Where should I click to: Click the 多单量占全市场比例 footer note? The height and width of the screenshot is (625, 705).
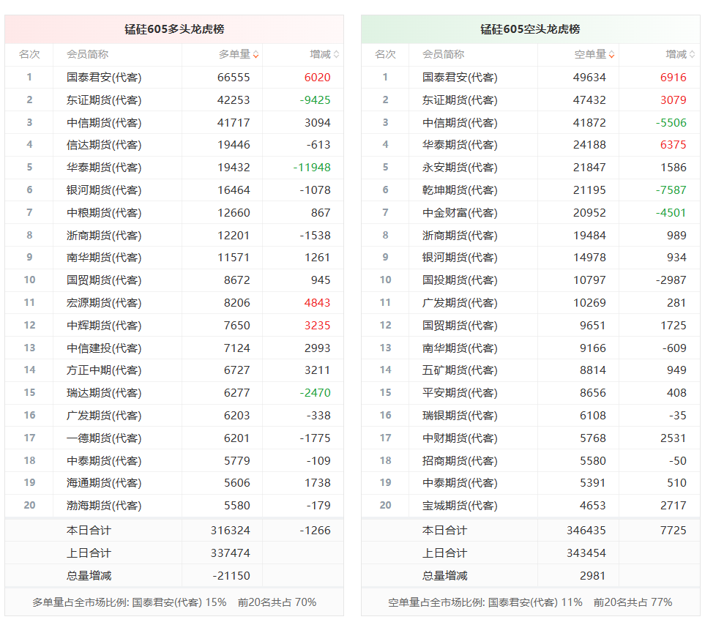(174, 602)
